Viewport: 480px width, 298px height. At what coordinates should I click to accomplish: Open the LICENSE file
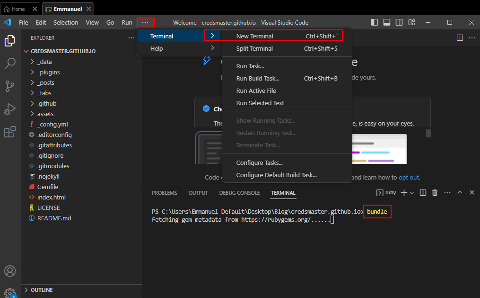(x=82, y=208)
